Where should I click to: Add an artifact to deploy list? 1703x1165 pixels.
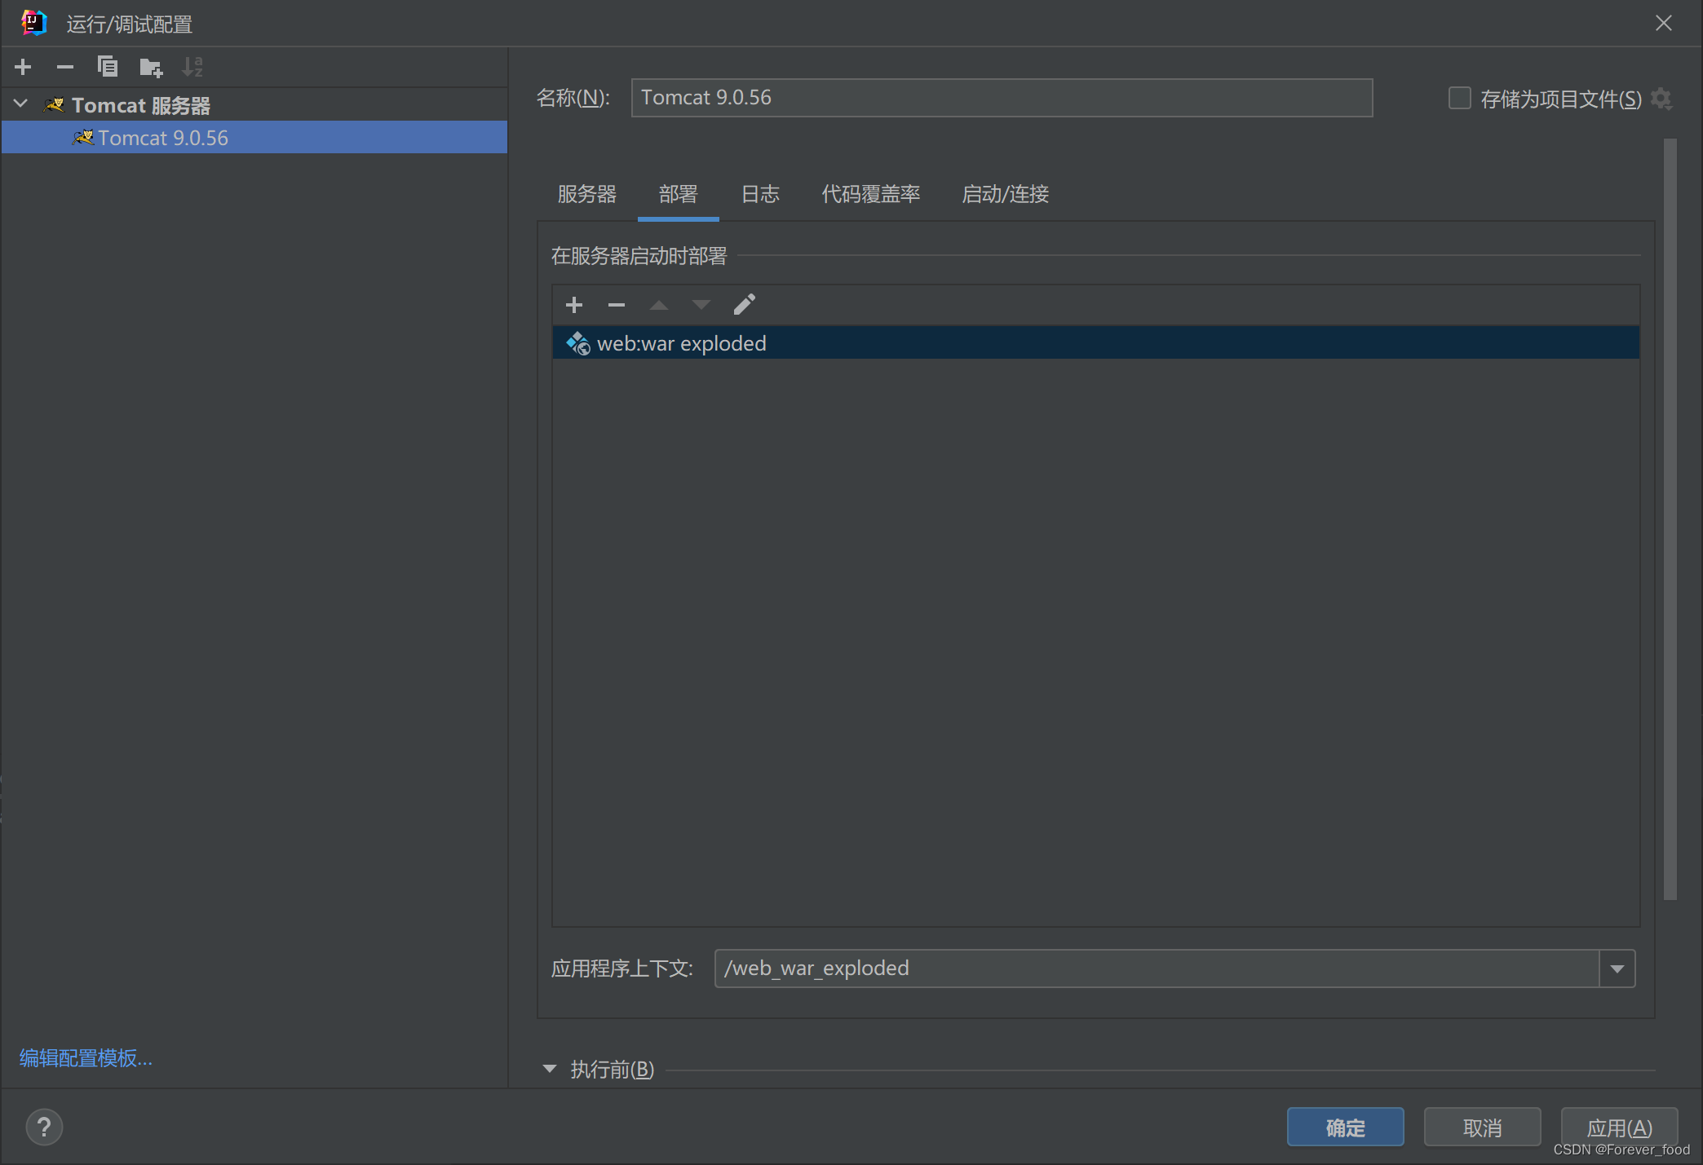(x=574, y=305)
